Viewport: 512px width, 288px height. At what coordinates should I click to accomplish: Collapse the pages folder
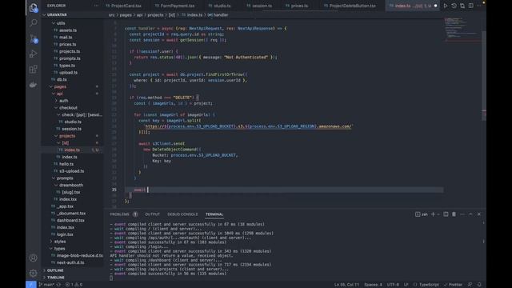(60, 86)
